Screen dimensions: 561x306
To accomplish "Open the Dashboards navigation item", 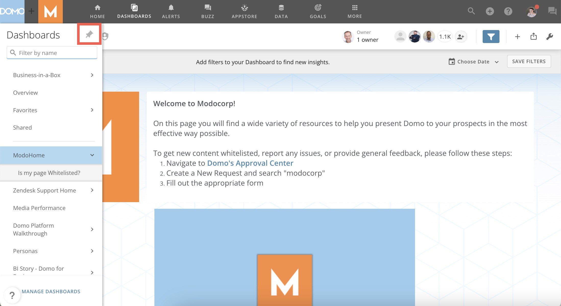I will pos(134,12).
